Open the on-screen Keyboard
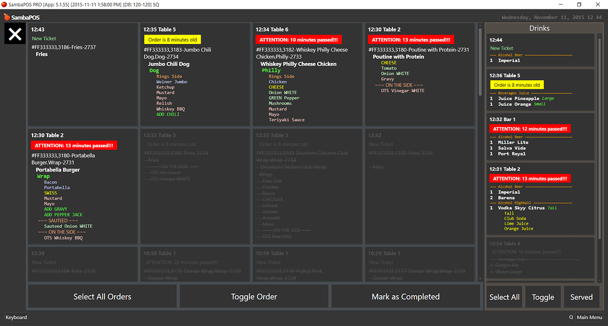 pos(17,317)
